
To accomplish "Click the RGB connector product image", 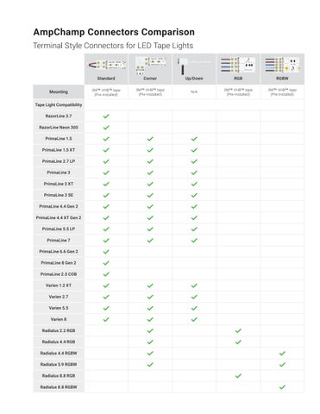I will tap(237, 65).
